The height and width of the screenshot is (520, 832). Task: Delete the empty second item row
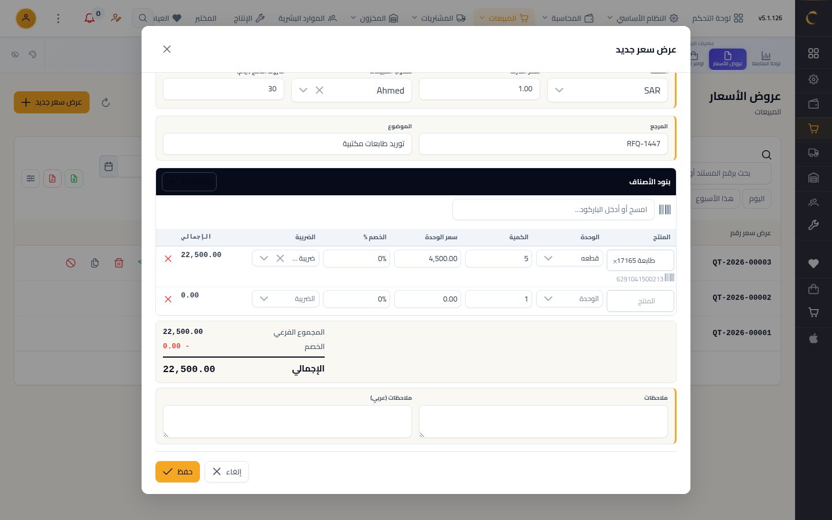[x=168, y=299]
